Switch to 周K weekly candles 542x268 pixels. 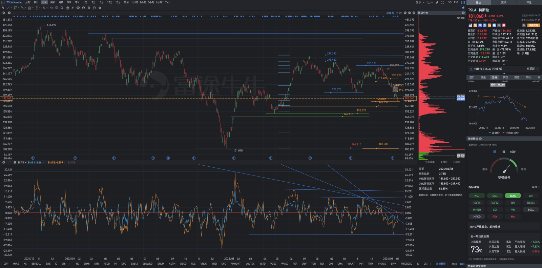[53, 2]
